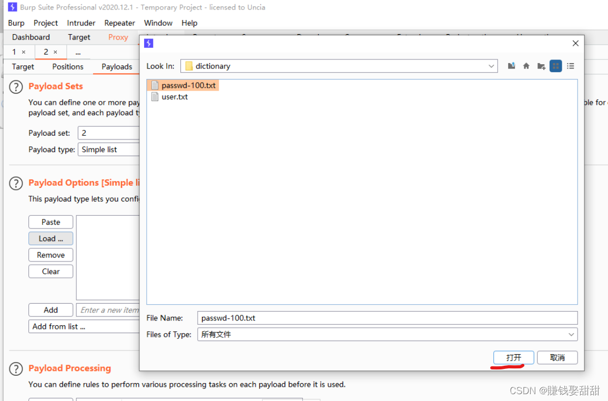Select Intruder attack tab 2
Image resolution: width=608 pixels, height=401 pixels.
(x=46, y=52)
